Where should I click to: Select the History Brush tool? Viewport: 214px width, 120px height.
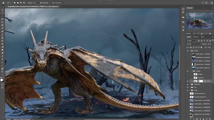pos(2,41)
